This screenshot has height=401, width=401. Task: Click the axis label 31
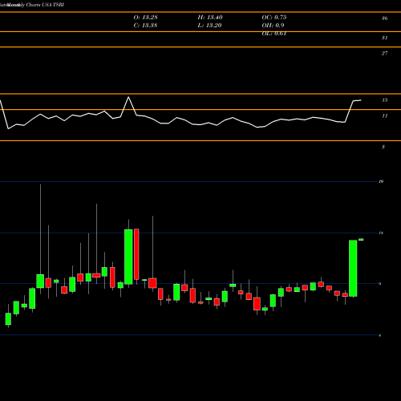[x=384, y=38]
